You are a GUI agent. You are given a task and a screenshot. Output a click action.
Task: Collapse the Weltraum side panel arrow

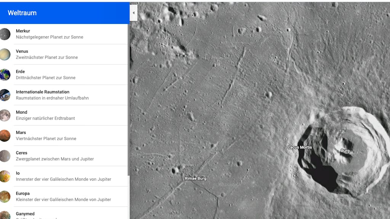coord(134,13)
